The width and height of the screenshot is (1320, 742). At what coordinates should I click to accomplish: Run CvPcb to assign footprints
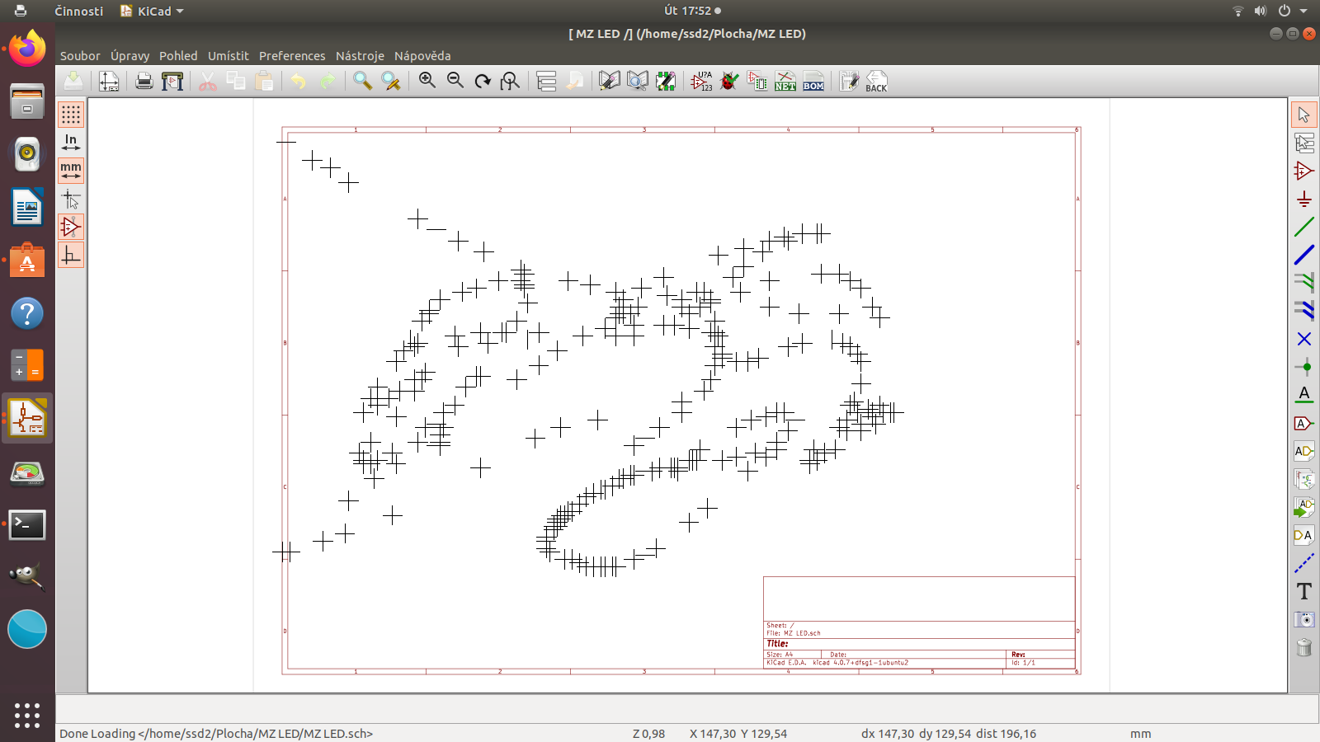click(757, 81)
